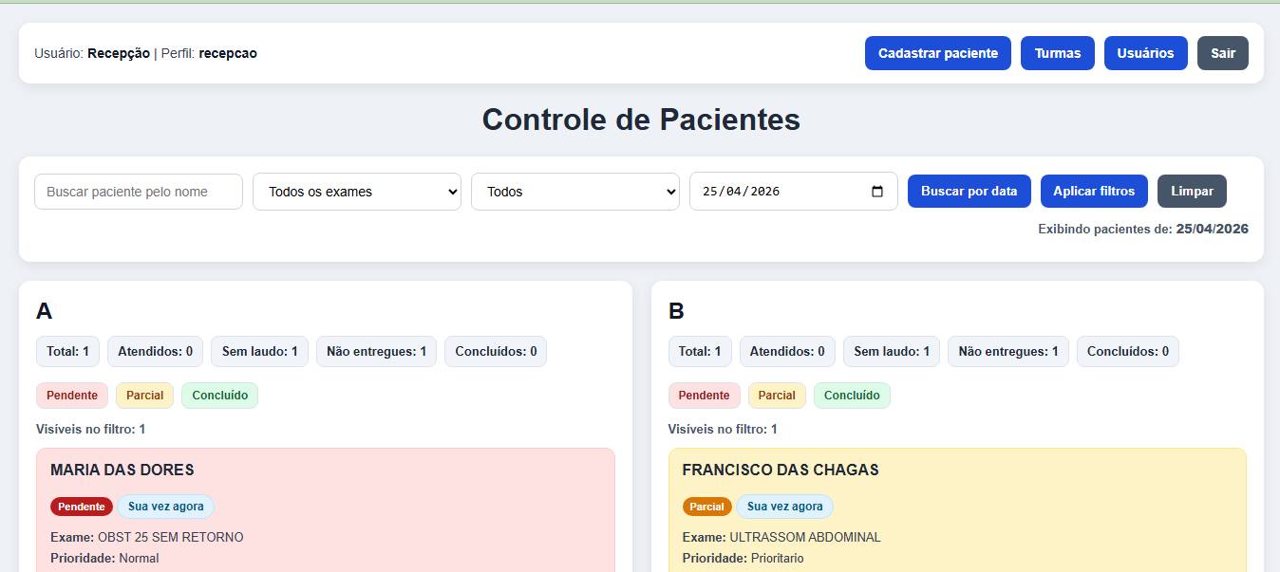Click the group B heading
This screenshot has width=1280, height=572.
(676, 311)
